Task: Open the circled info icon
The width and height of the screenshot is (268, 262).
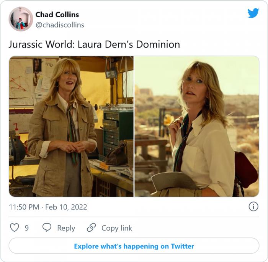Action: click(x=253, y=206)
